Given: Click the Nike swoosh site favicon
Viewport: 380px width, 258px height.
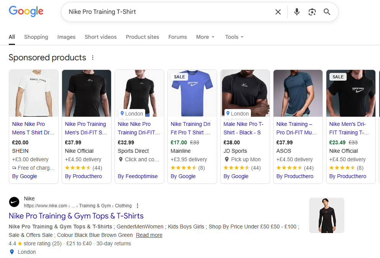Looking at the screenshot, I should coord(14,202).
